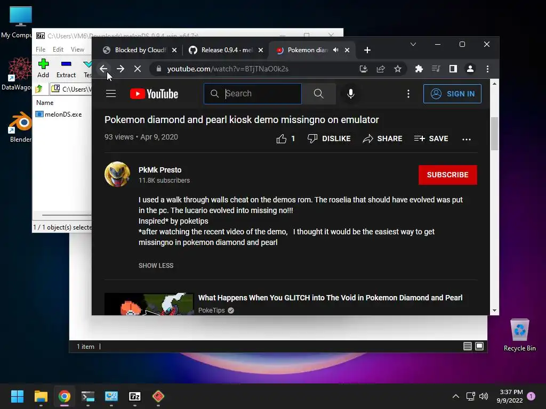
Task: Mute the Pokemon diamond tab audio icon
Action: click(336, 50)
